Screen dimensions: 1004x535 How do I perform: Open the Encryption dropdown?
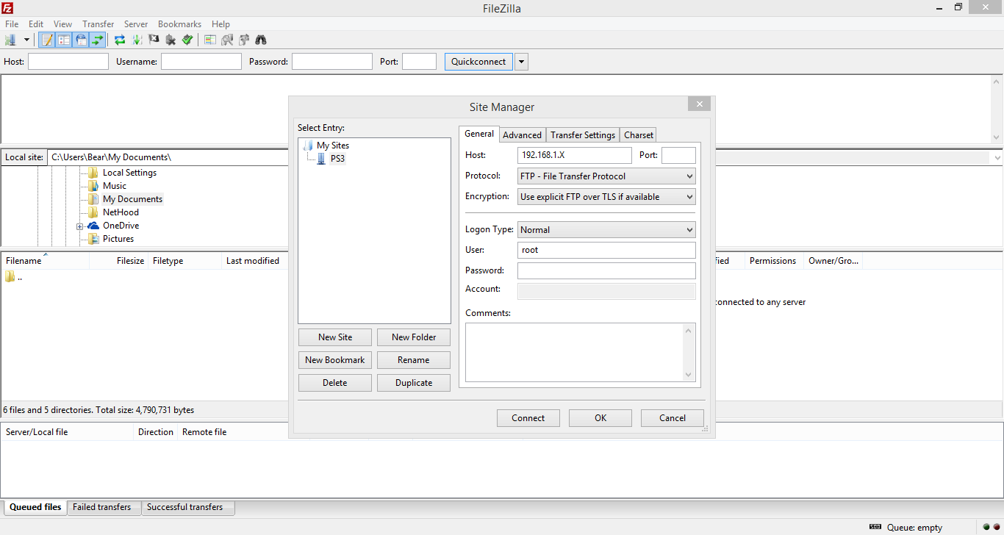click(606, 197)
